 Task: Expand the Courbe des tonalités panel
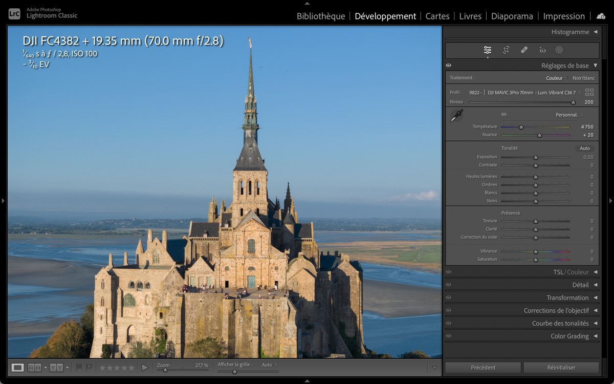pyautogui.click(x=560, y=323)
